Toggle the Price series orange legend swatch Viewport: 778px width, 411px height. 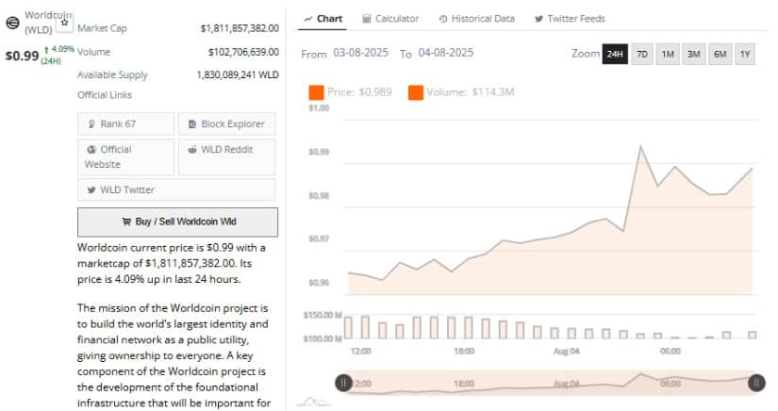[x=316, y=92]
